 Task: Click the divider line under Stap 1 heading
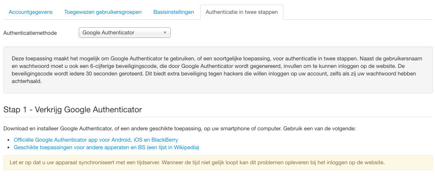pos(218,117)
